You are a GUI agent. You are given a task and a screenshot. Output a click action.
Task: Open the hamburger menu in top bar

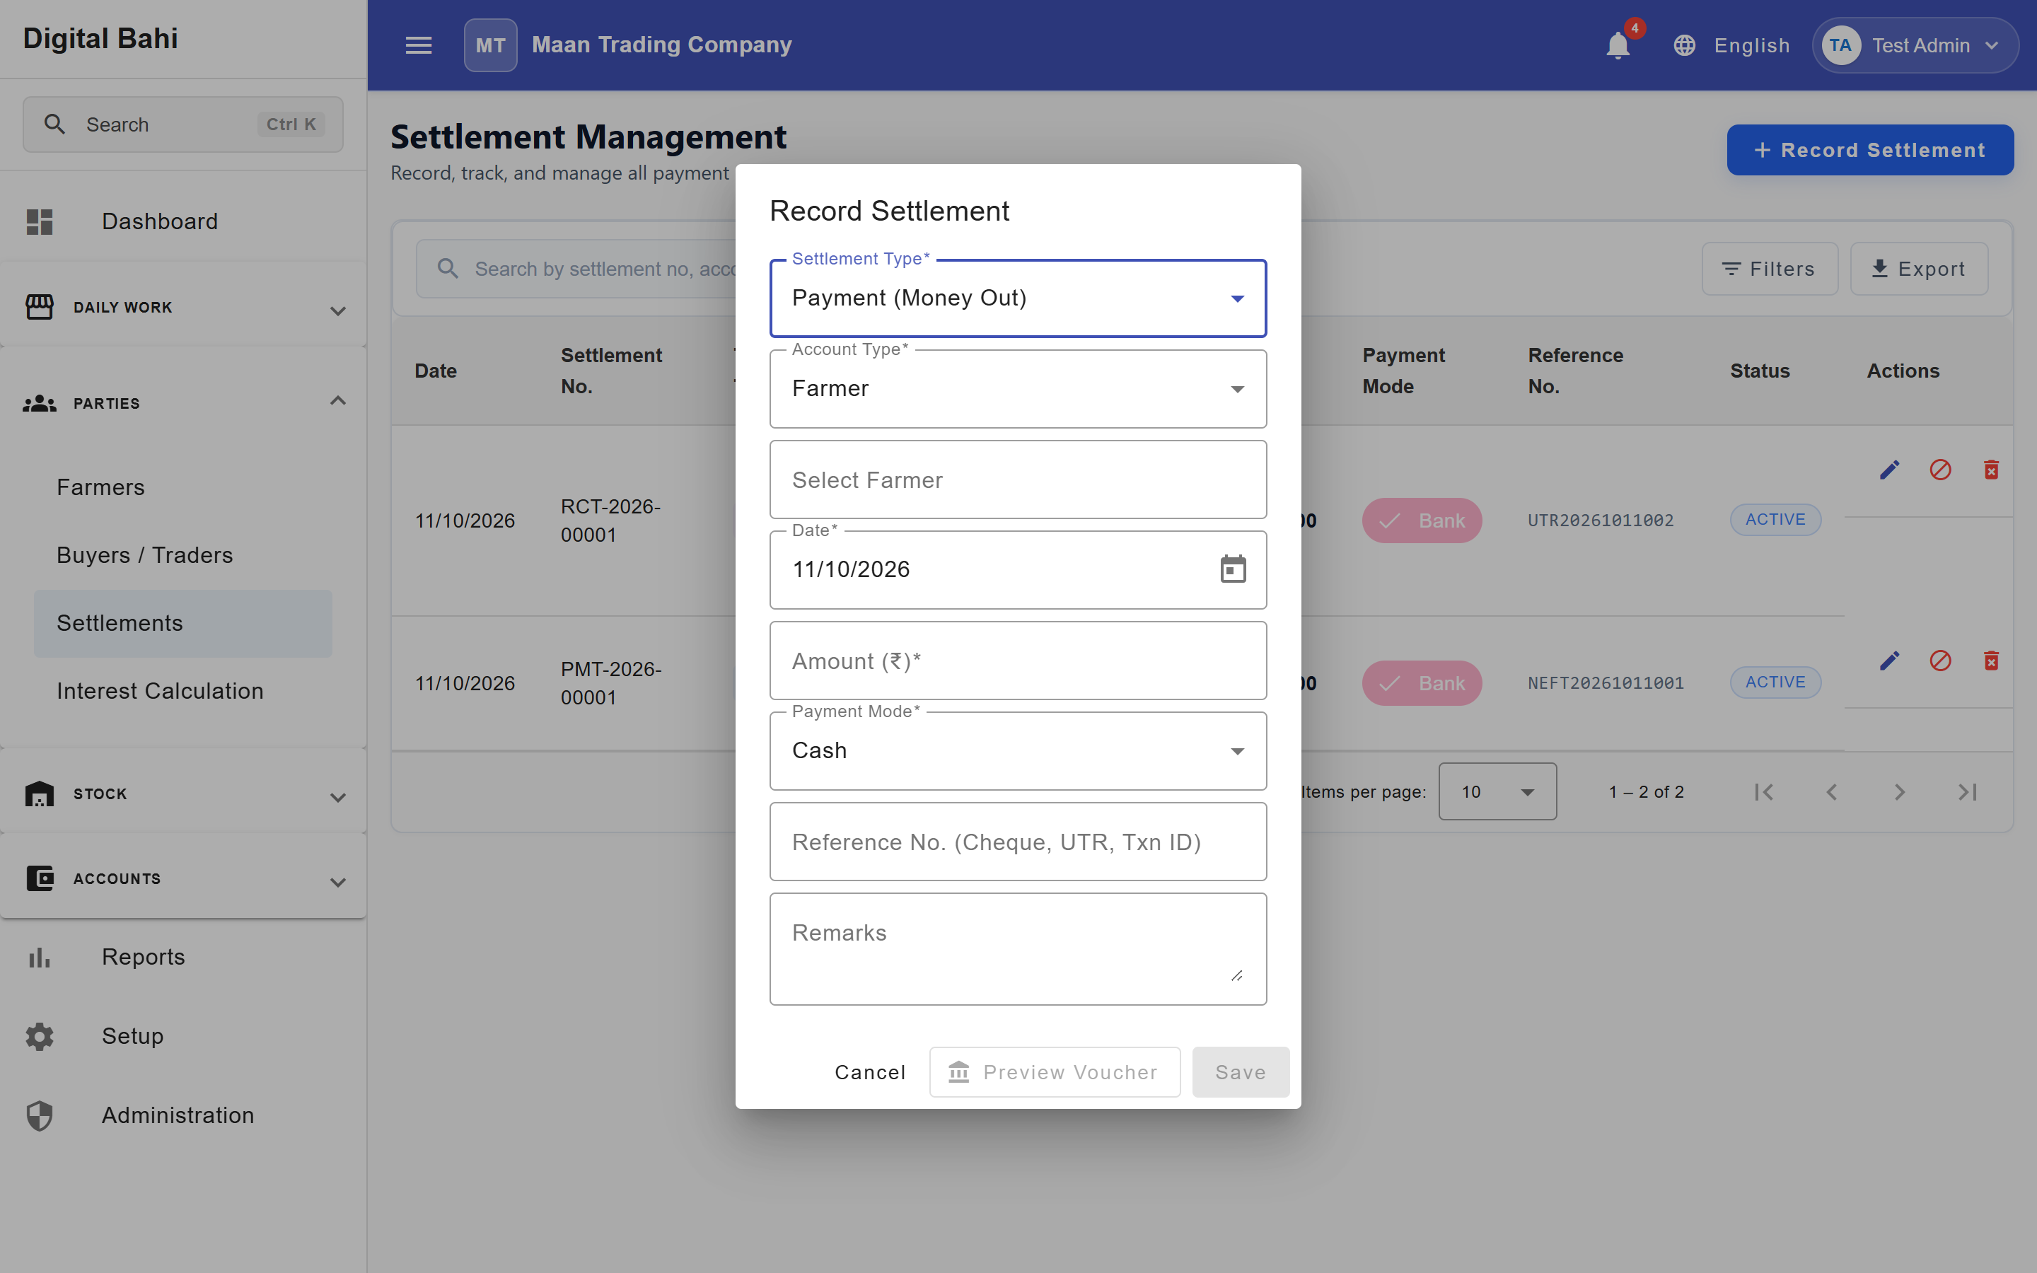click(418, 45)
